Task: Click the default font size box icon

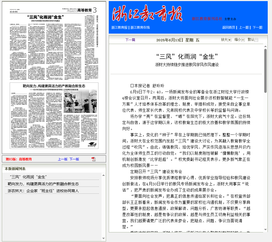Action: (x=256, y=40)
